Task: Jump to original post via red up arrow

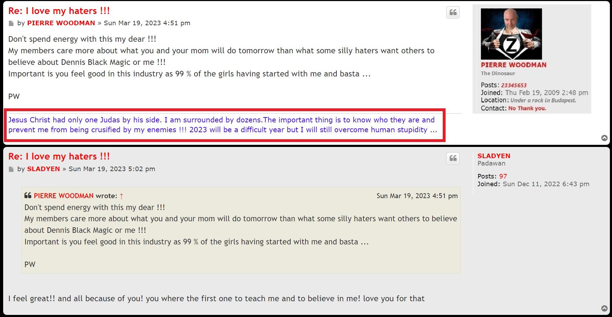Action: pyautogui.click(x=121, y=196)
